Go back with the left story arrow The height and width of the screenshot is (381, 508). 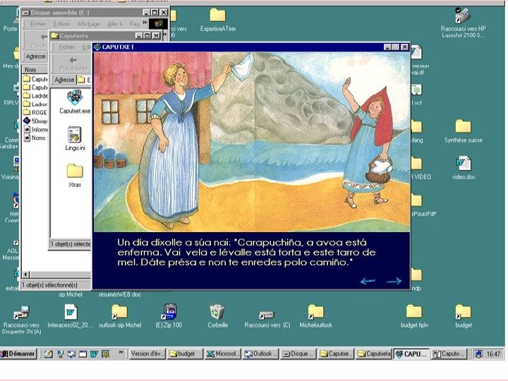point(368,281)
